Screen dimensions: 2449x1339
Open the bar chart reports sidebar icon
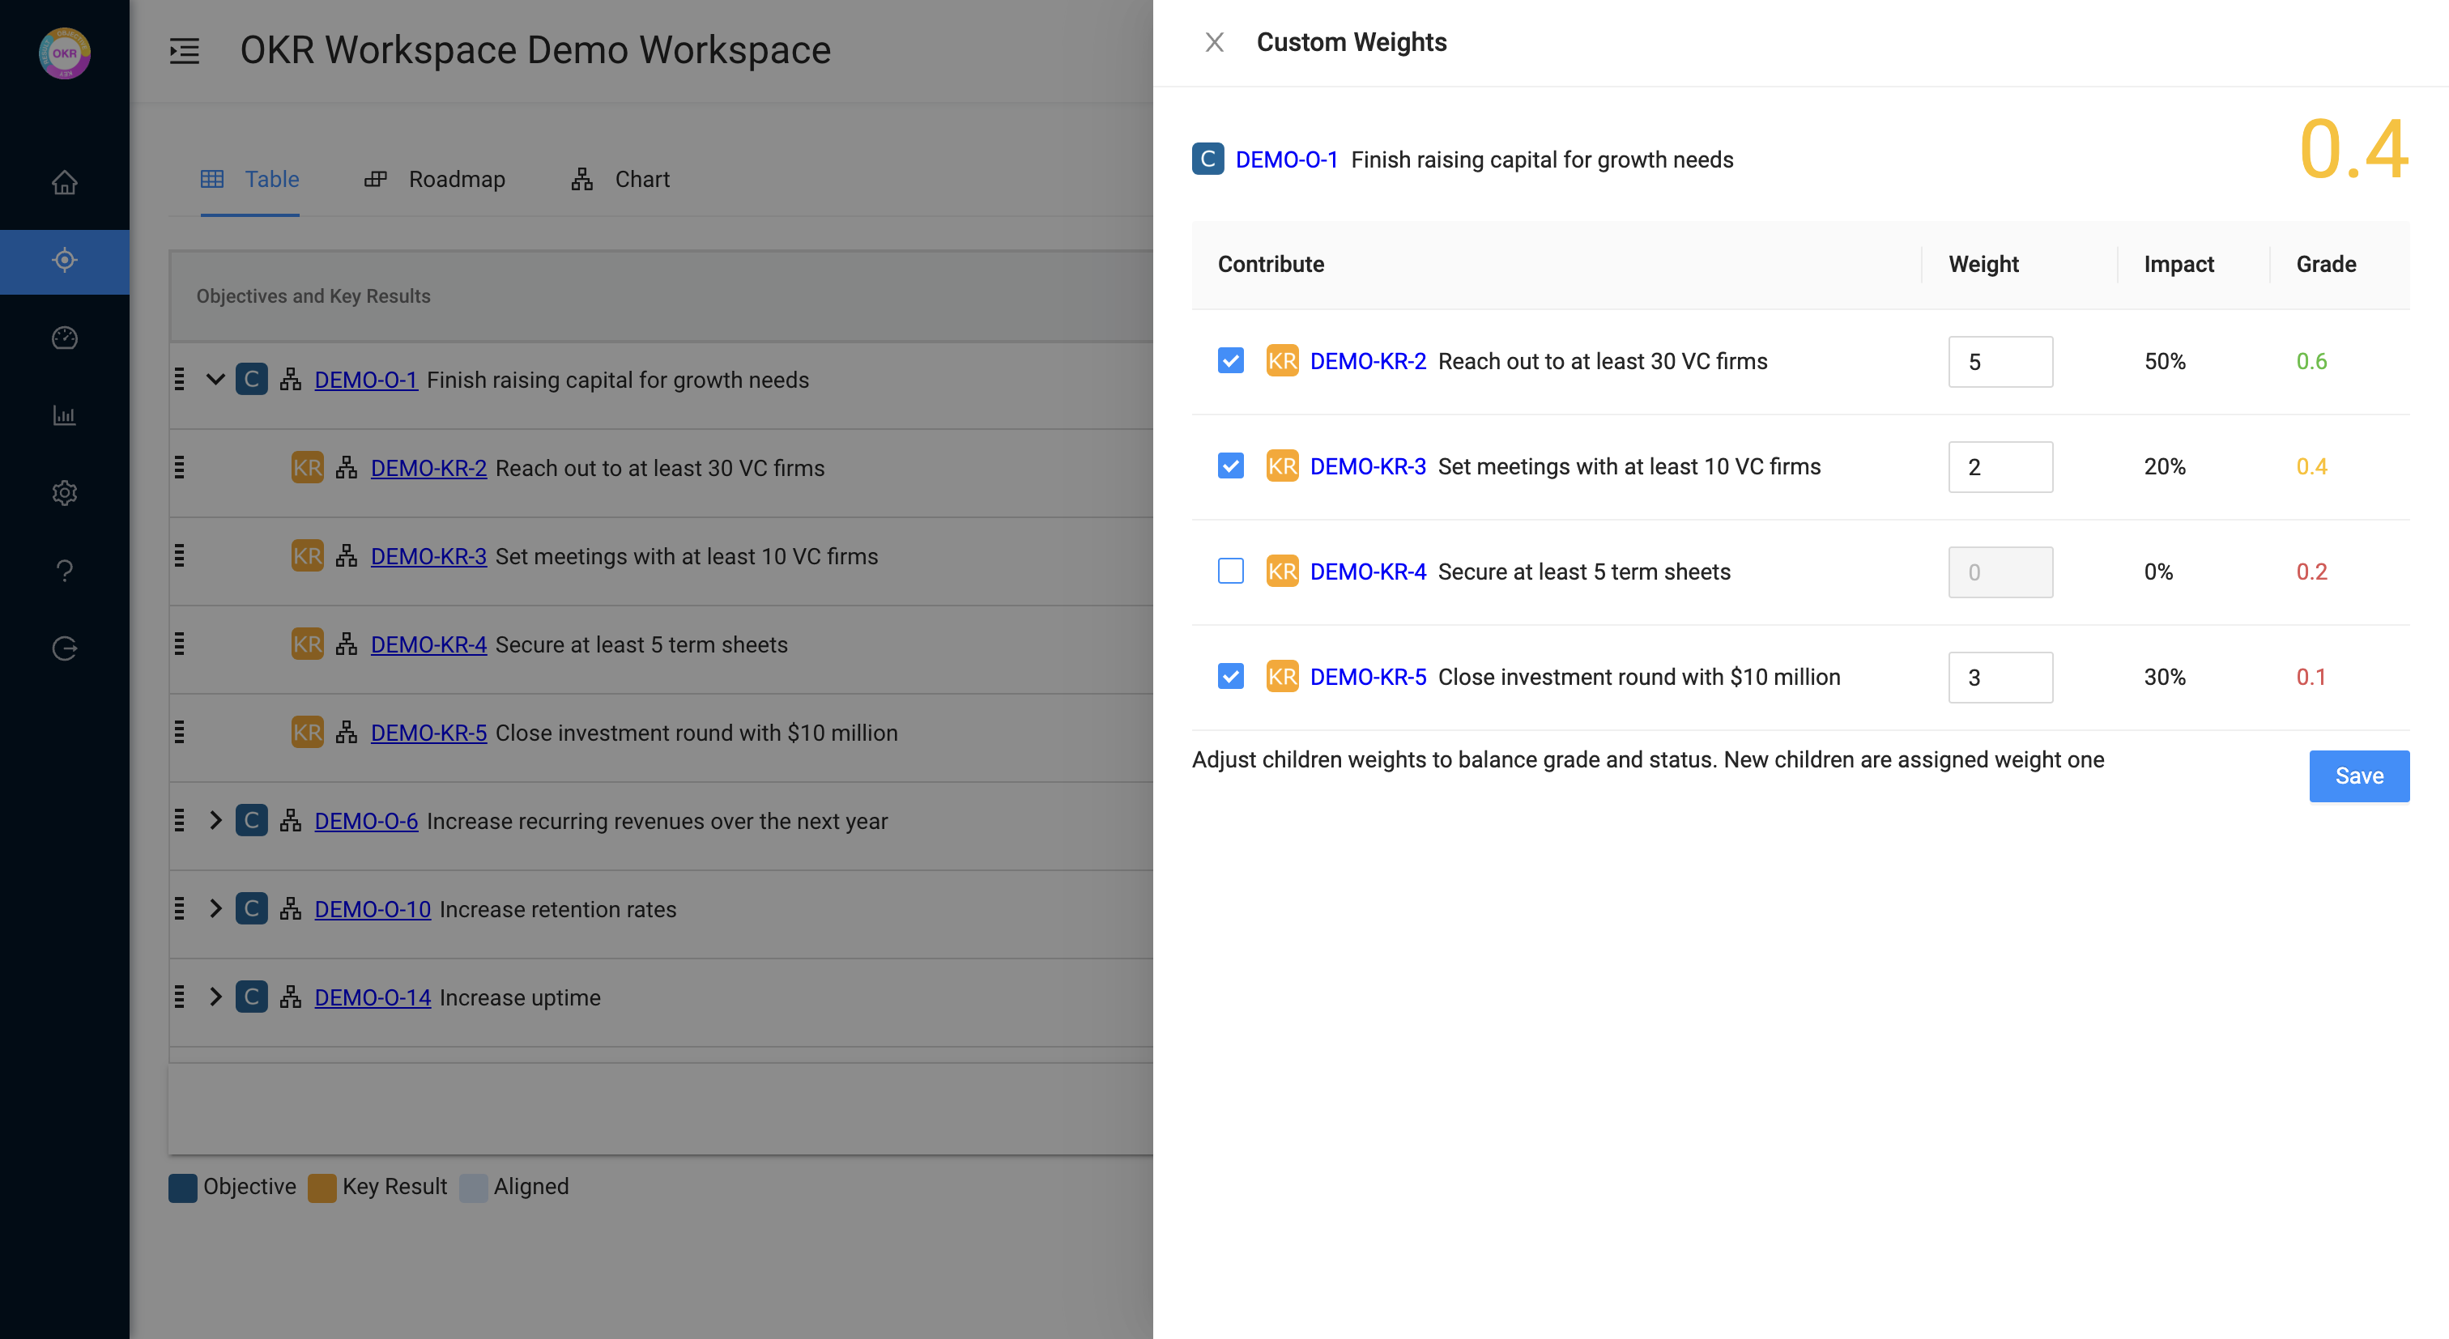pyautogui.click(x=65, y=415)
